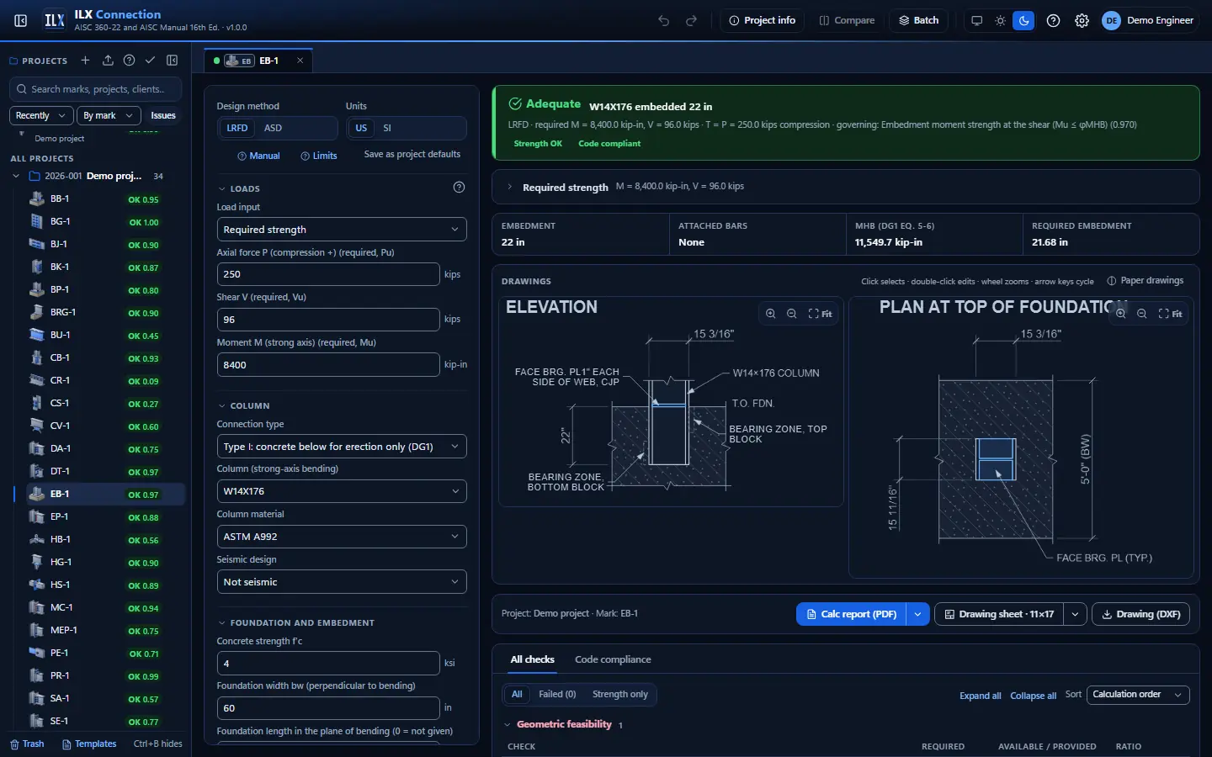This screenshot has height=757, width=1212.
Task: Select ASD design method
Action: point(274,128)
